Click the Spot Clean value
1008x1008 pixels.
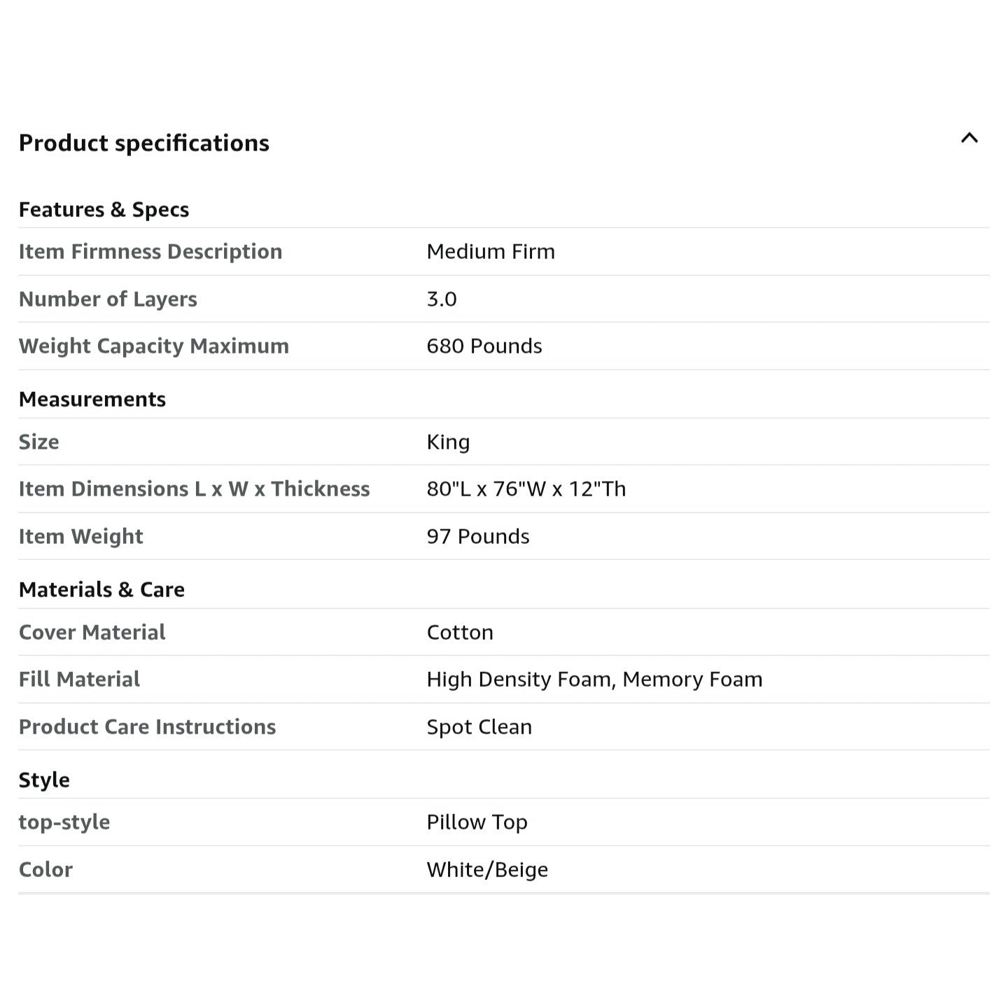coord(479,727)
